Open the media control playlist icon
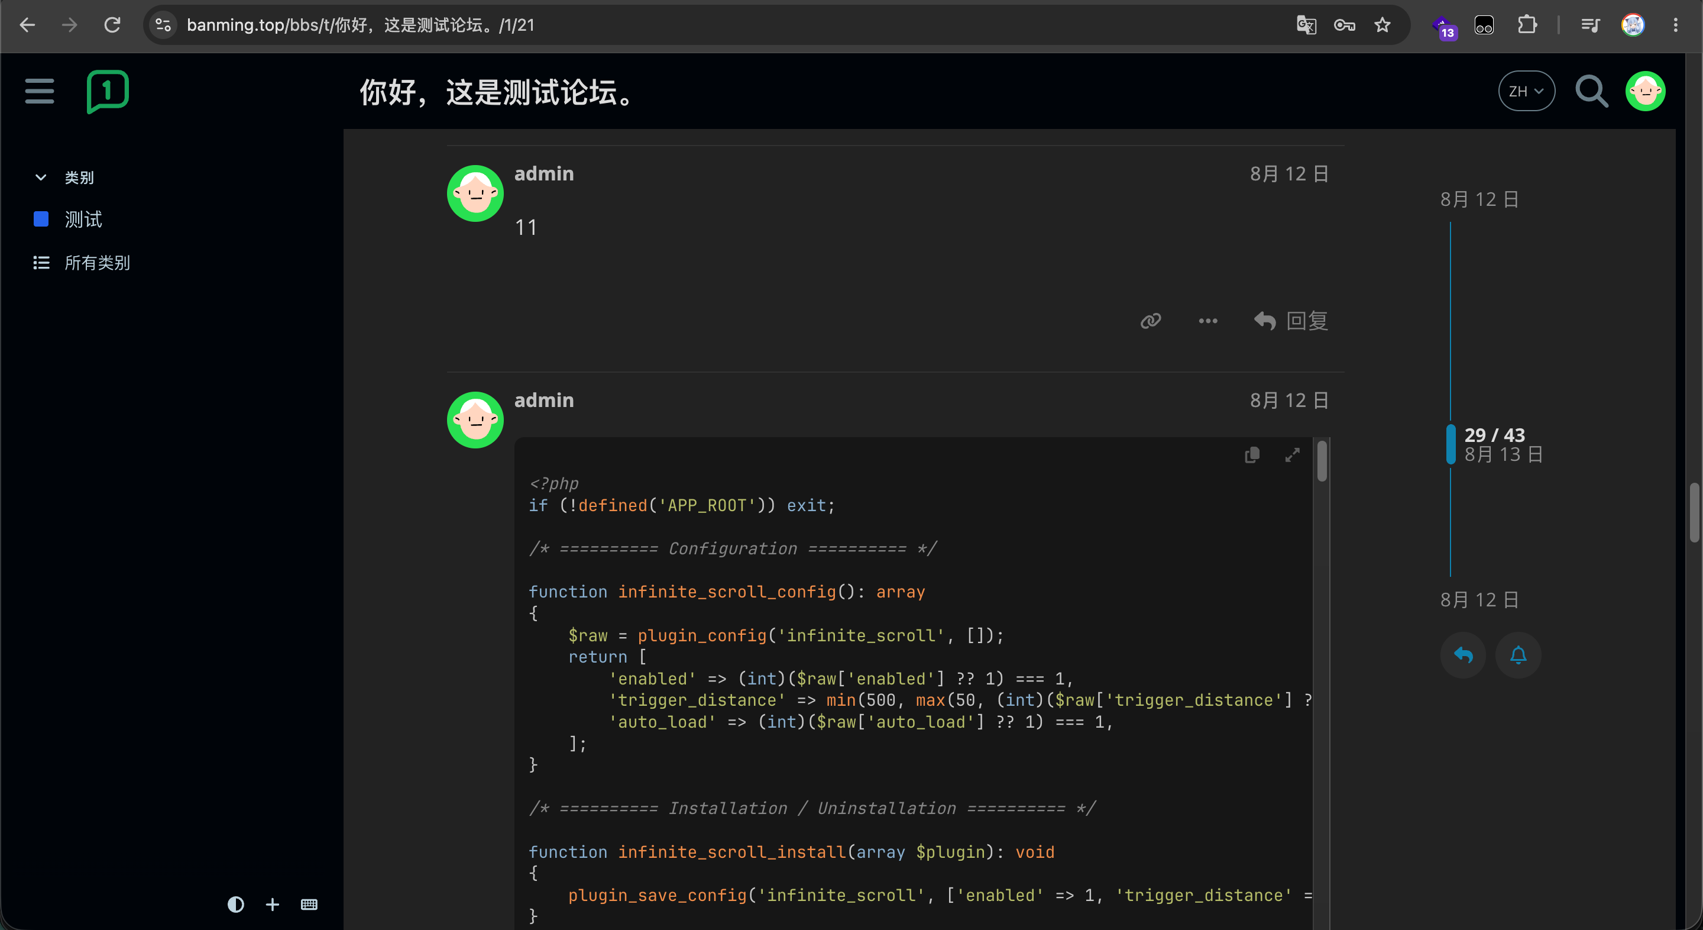Viewport: 1703px width, 930px height. click(x=1590, y=25)
